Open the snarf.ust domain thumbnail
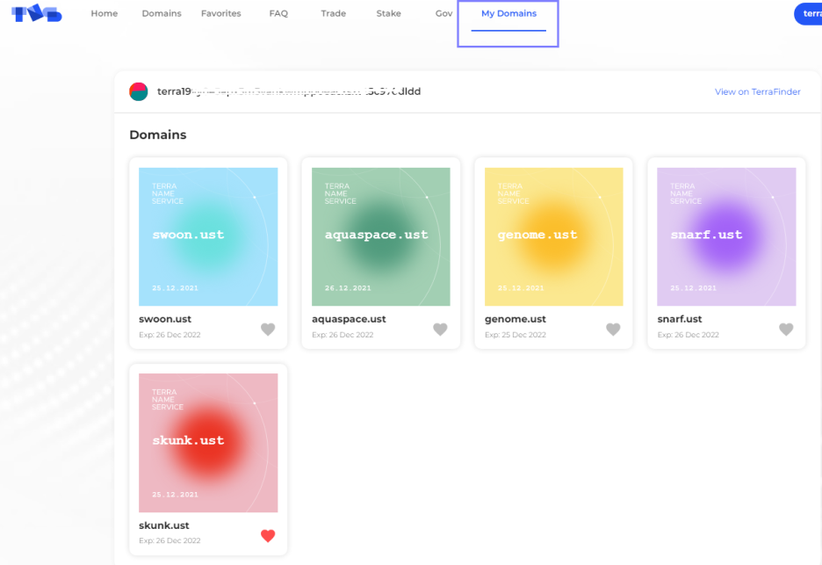Screen dimensions: 822x565 coord(726,236)
